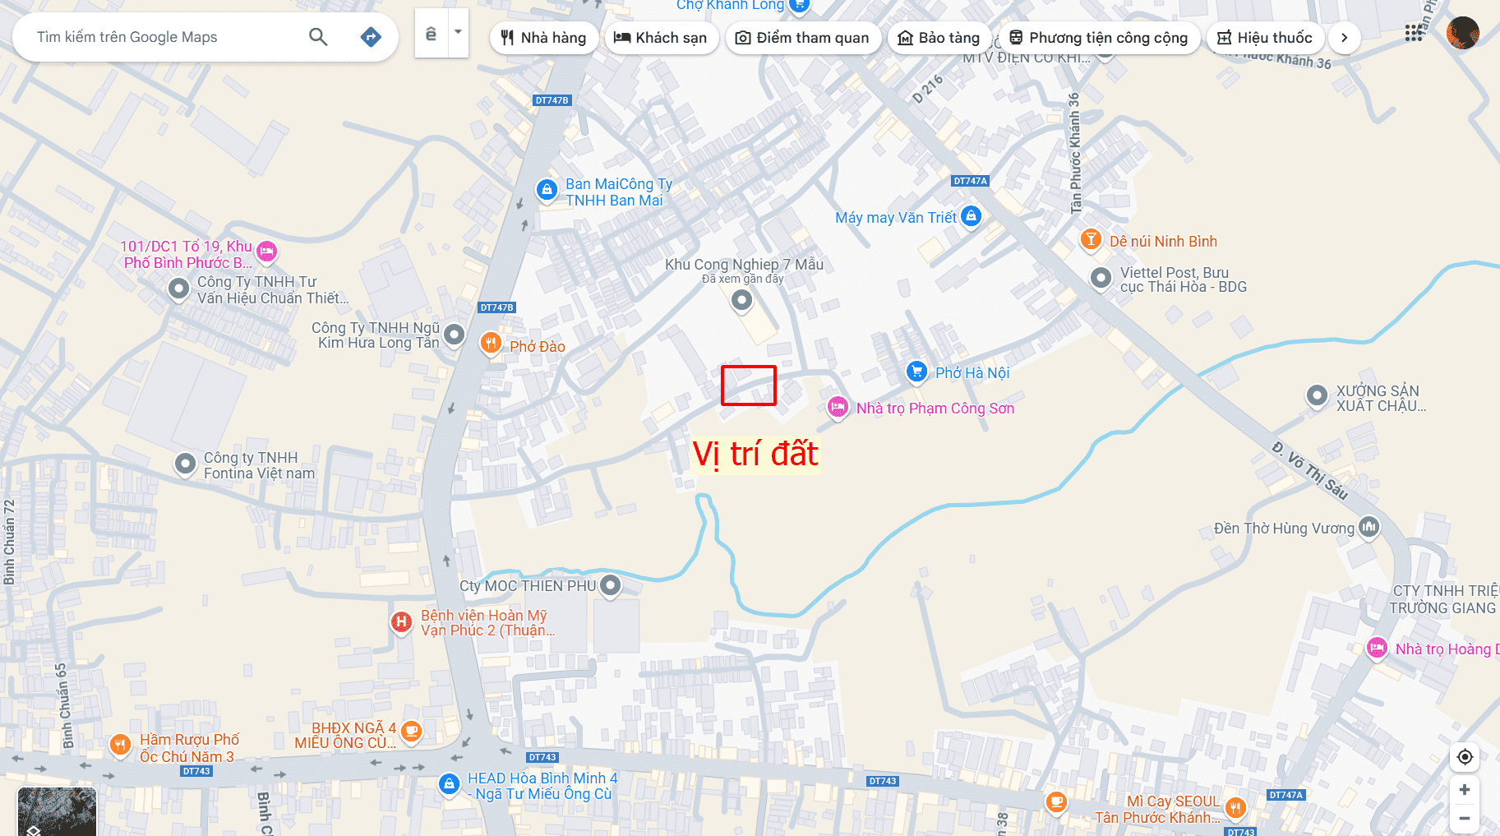Select the Bệnh viện Hoàn Mỹ hospital marker
1500x836 pixels.
401,622
